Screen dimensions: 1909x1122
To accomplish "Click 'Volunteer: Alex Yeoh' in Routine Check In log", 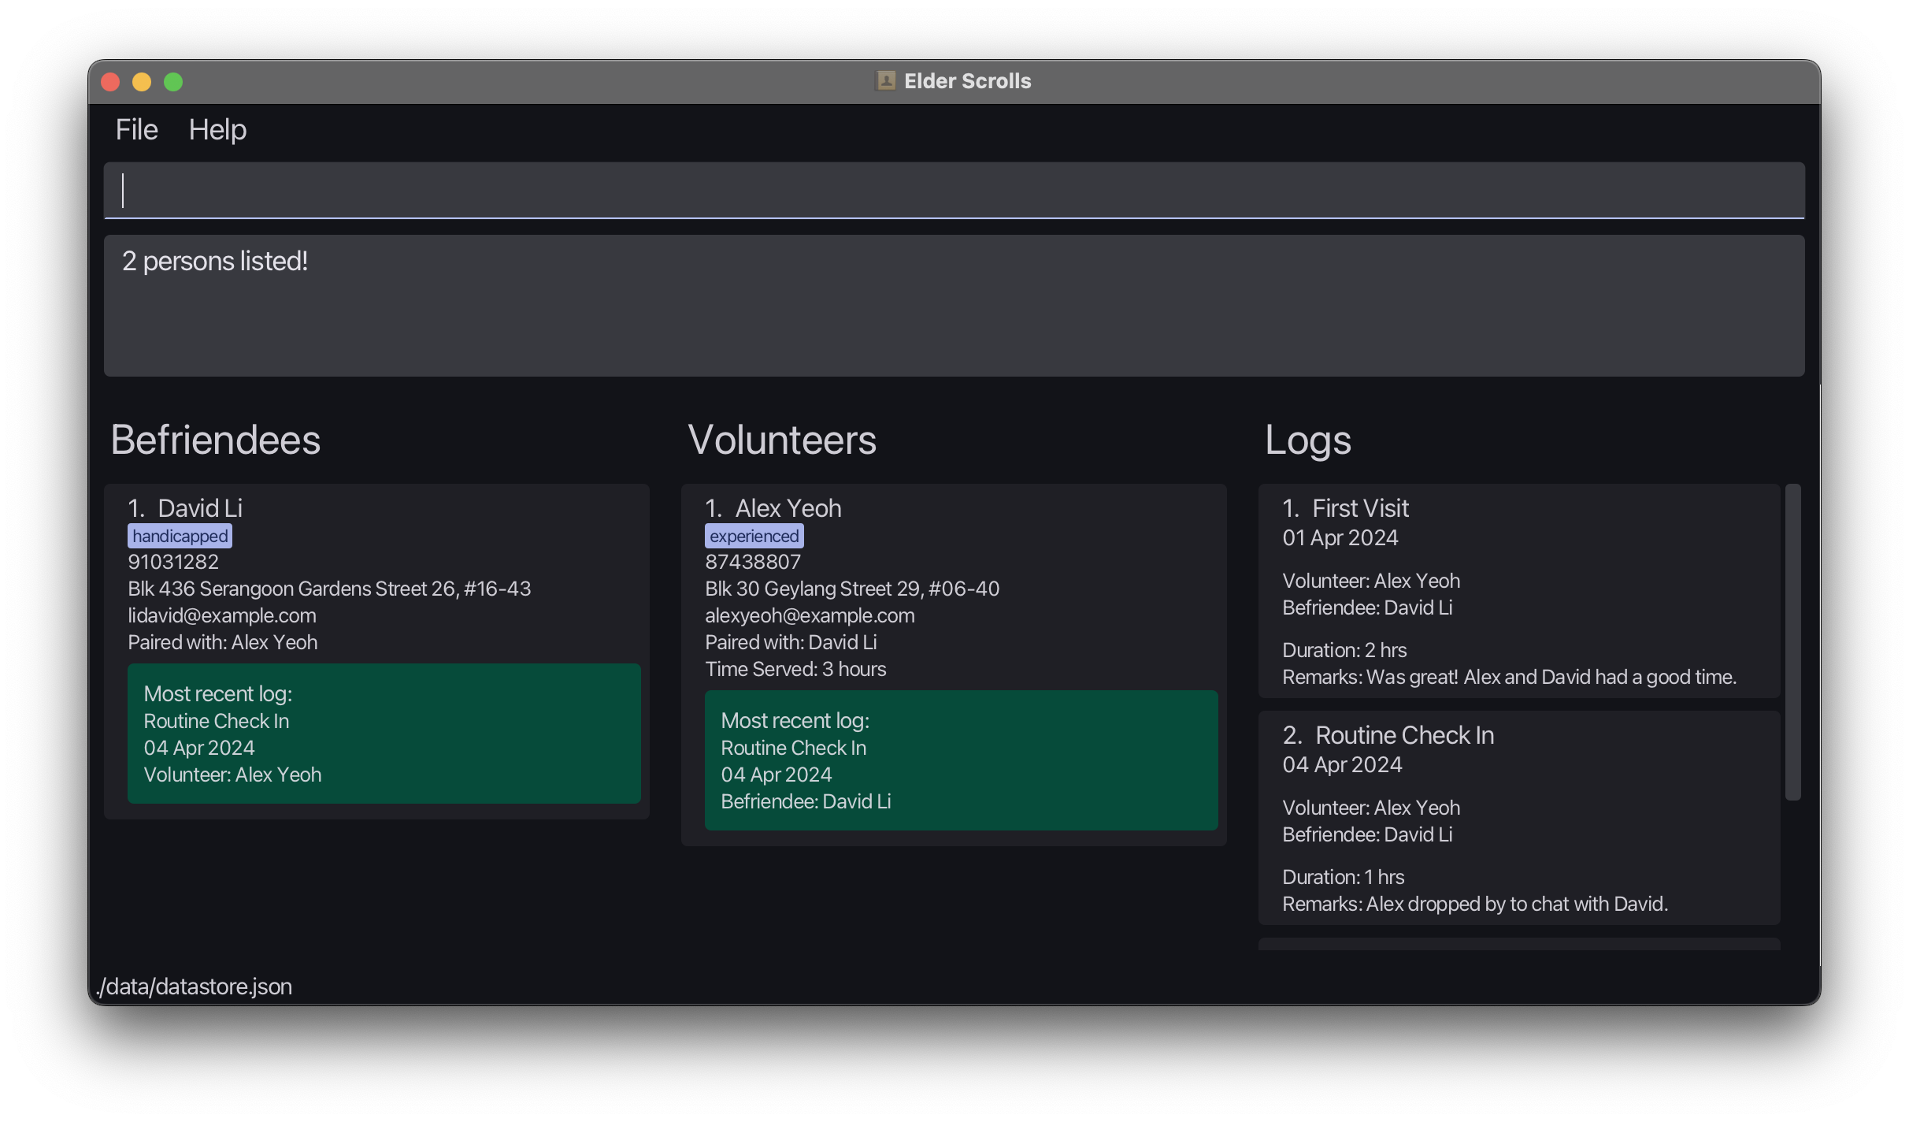I will click(1371, 808).
